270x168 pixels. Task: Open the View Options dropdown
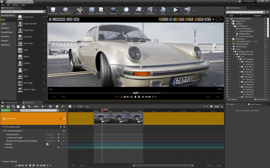[x=262, y=99]
